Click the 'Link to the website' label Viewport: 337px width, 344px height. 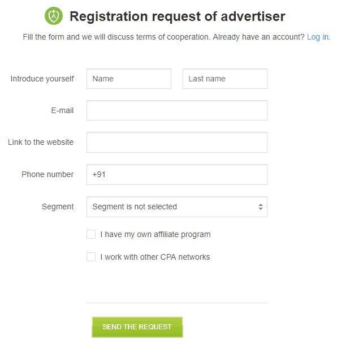(x=41, y=142)
